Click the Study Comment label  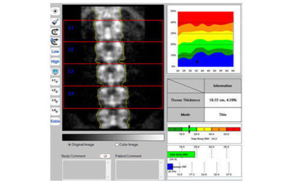(x=73, y=156)
